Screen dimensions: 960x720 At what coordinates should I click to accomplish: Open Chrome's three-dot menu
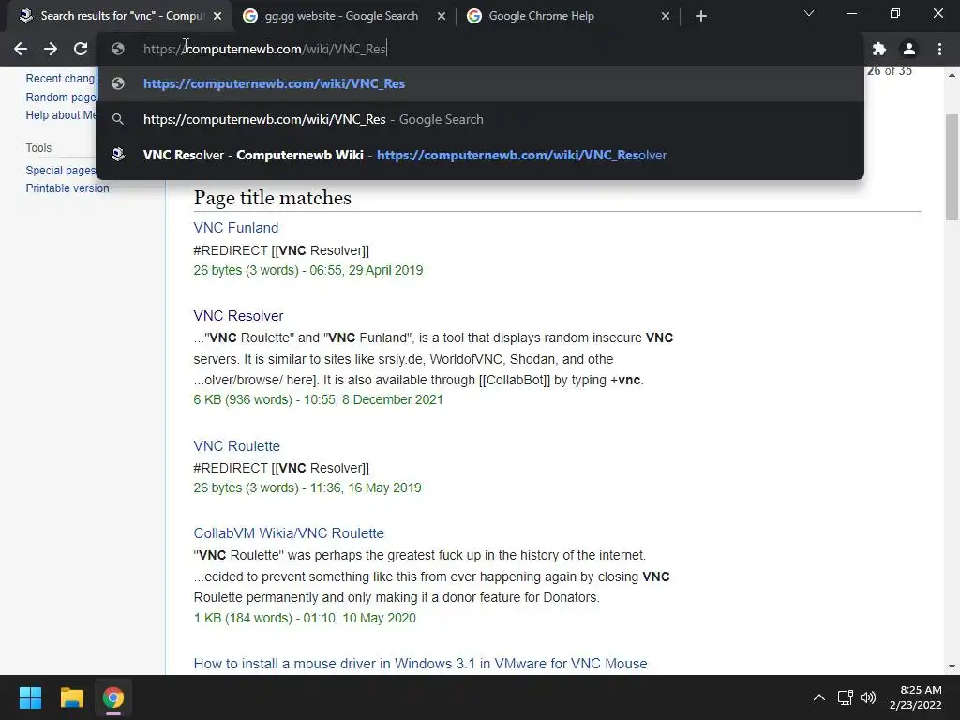click(x=939, y=49)
